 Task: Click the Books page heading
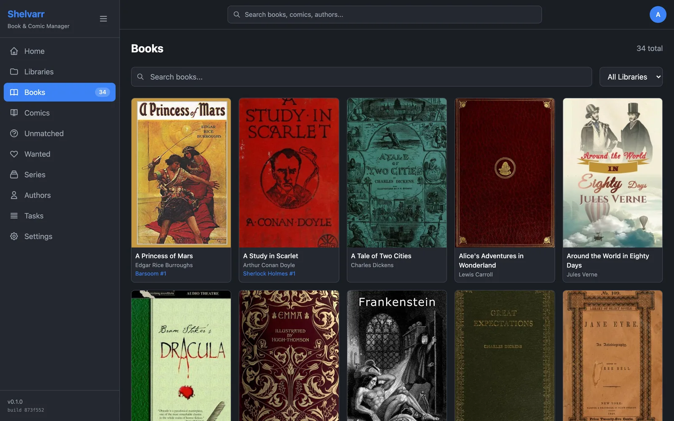click(x=147, y=48)
